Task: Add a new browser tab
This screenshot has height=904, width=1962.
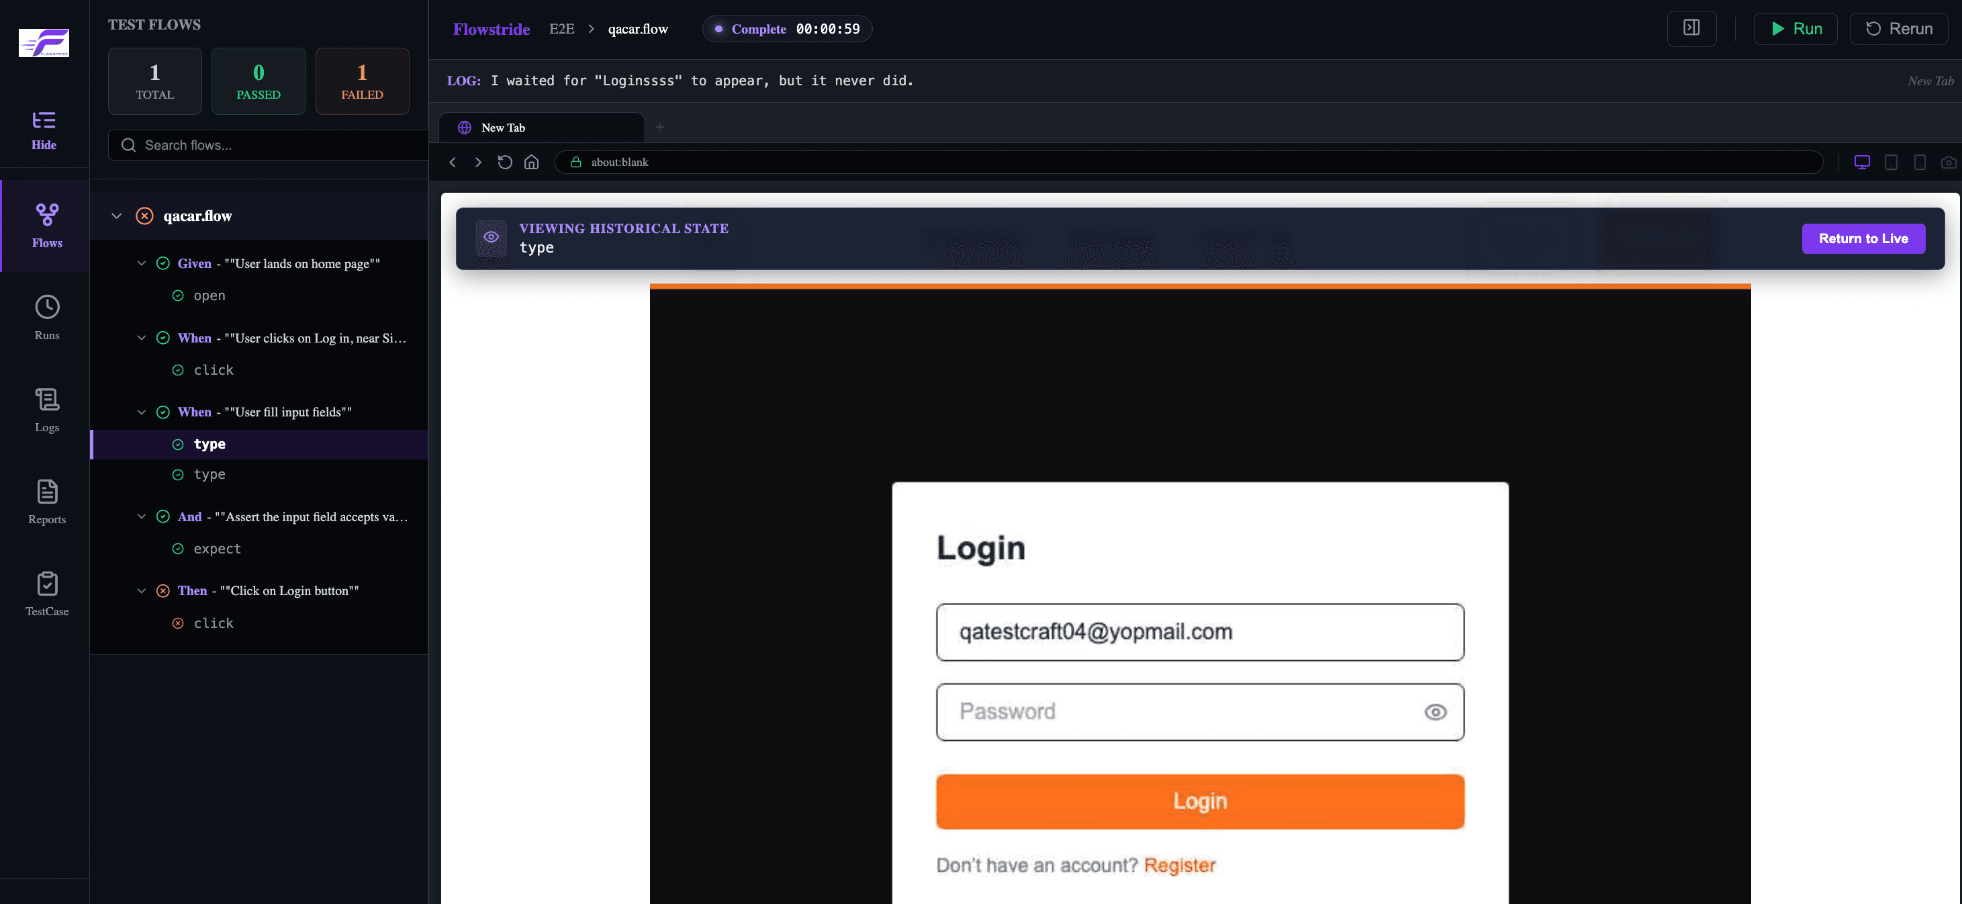Action: click(660, 127)
